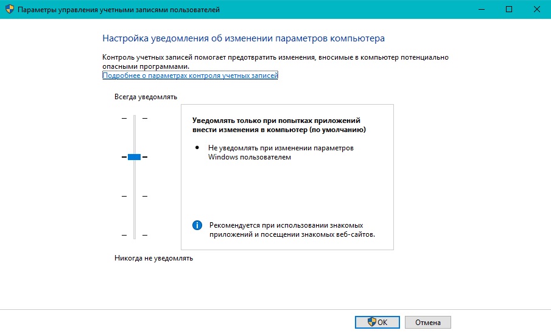
Task: Click the bullet text "Не уведомлять при изменении параметров"
Action: pyautogui.click(x=281, y=148)
